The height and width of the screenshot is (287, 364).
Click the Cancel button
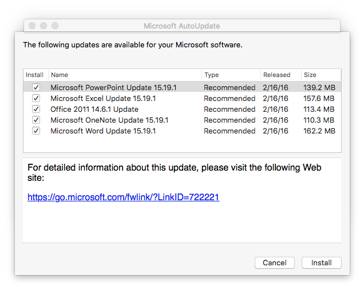click(x=275, y=262)
